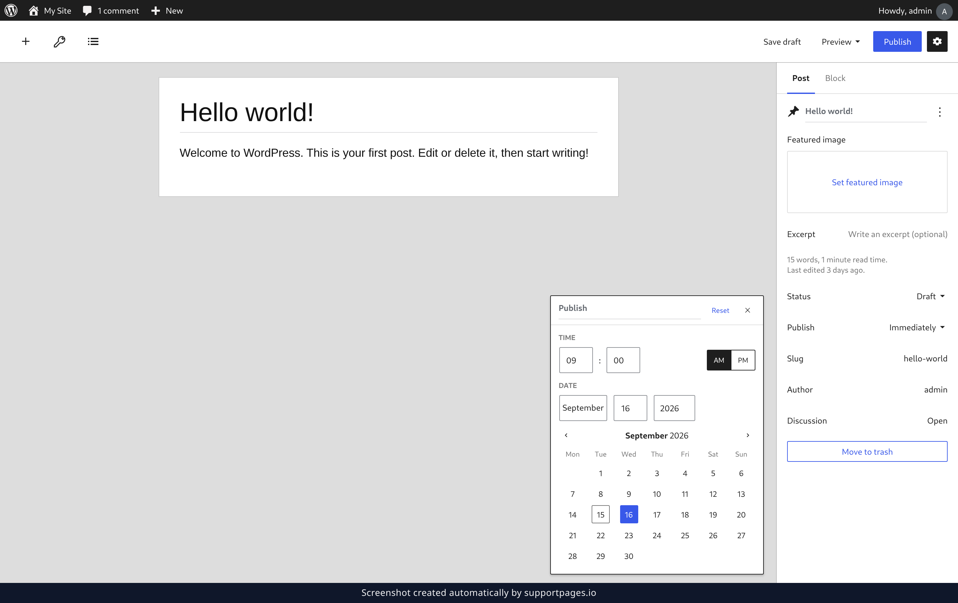Open the document list view icon

click(x=93, y=41)
